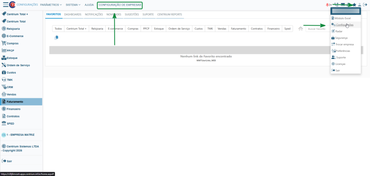The width and height of the screenshot is (370, 176).
Task: Expand the SISTEMA dropdown menu
Action: click(73, 5)
